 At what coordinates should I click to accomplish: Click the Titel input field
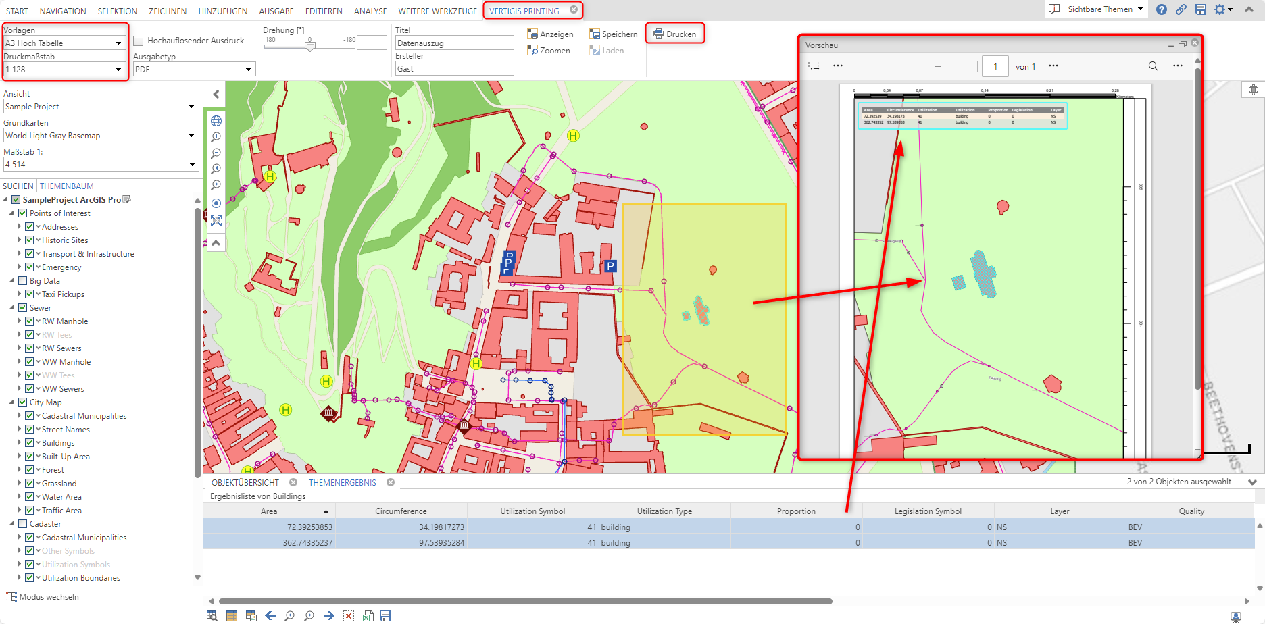pyautogui.click(x=454, y=43)
